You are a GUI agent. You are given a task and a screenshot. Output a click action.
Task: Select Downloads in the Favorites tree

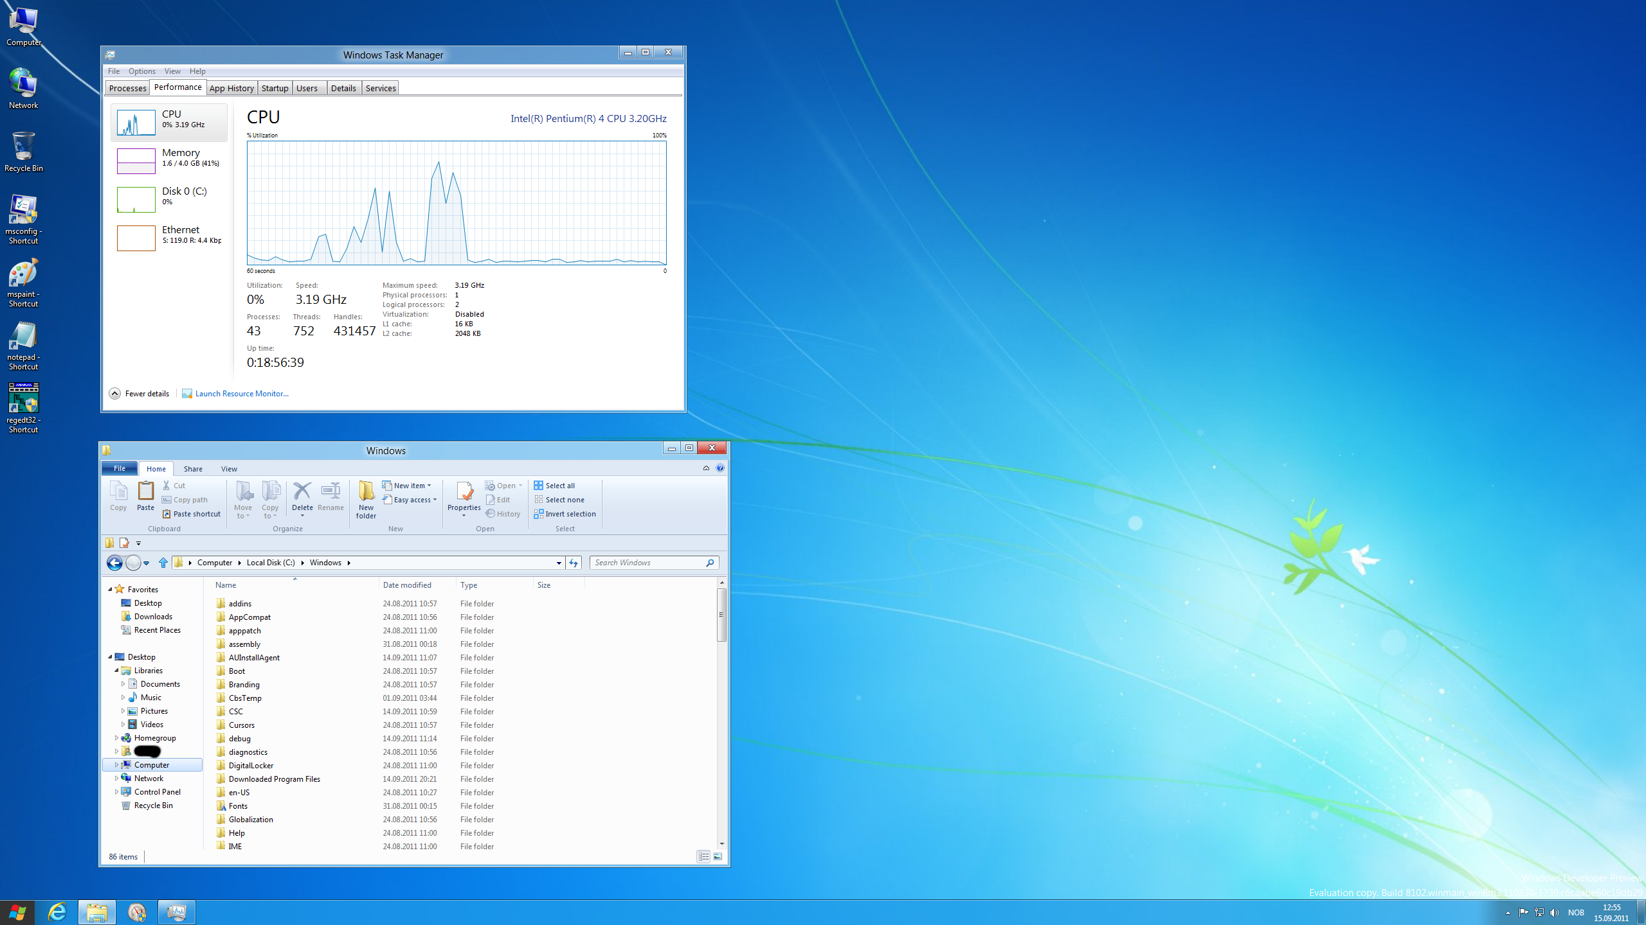pyautogui.click(x=153, y=617)
